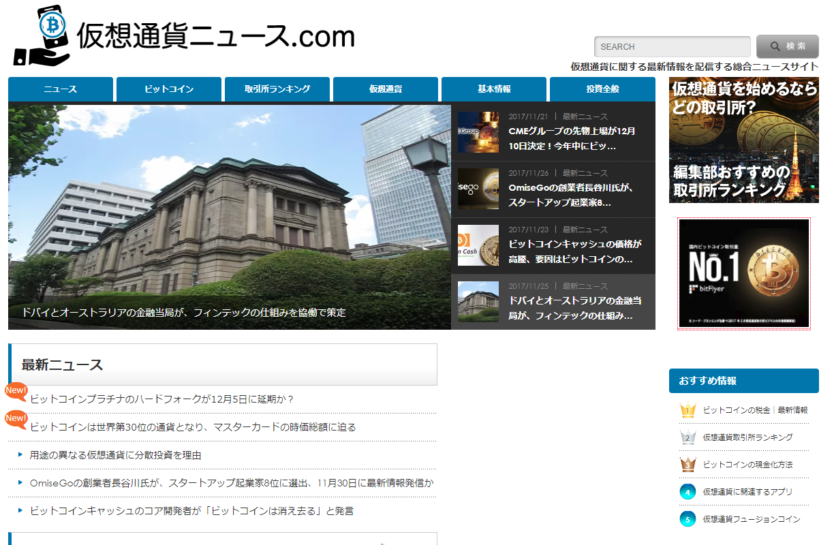The image size is (834, 545).
Task: Open the CMEグループ futures article thumbnail
Action: point(478,132)
